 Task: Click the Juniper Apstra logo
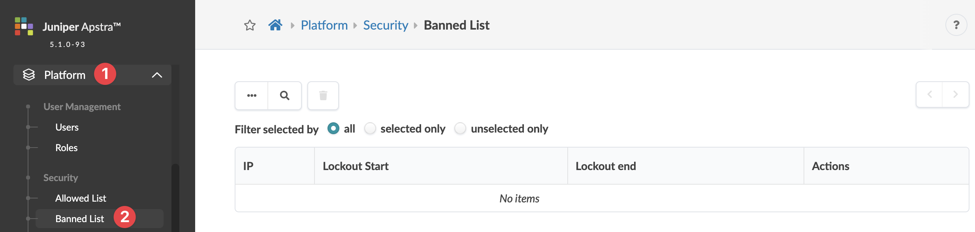24,26
